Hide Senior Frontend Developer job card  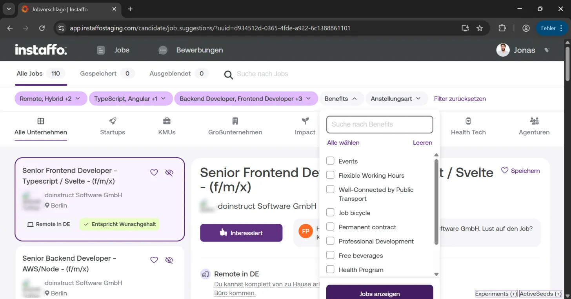click(169, 172)
